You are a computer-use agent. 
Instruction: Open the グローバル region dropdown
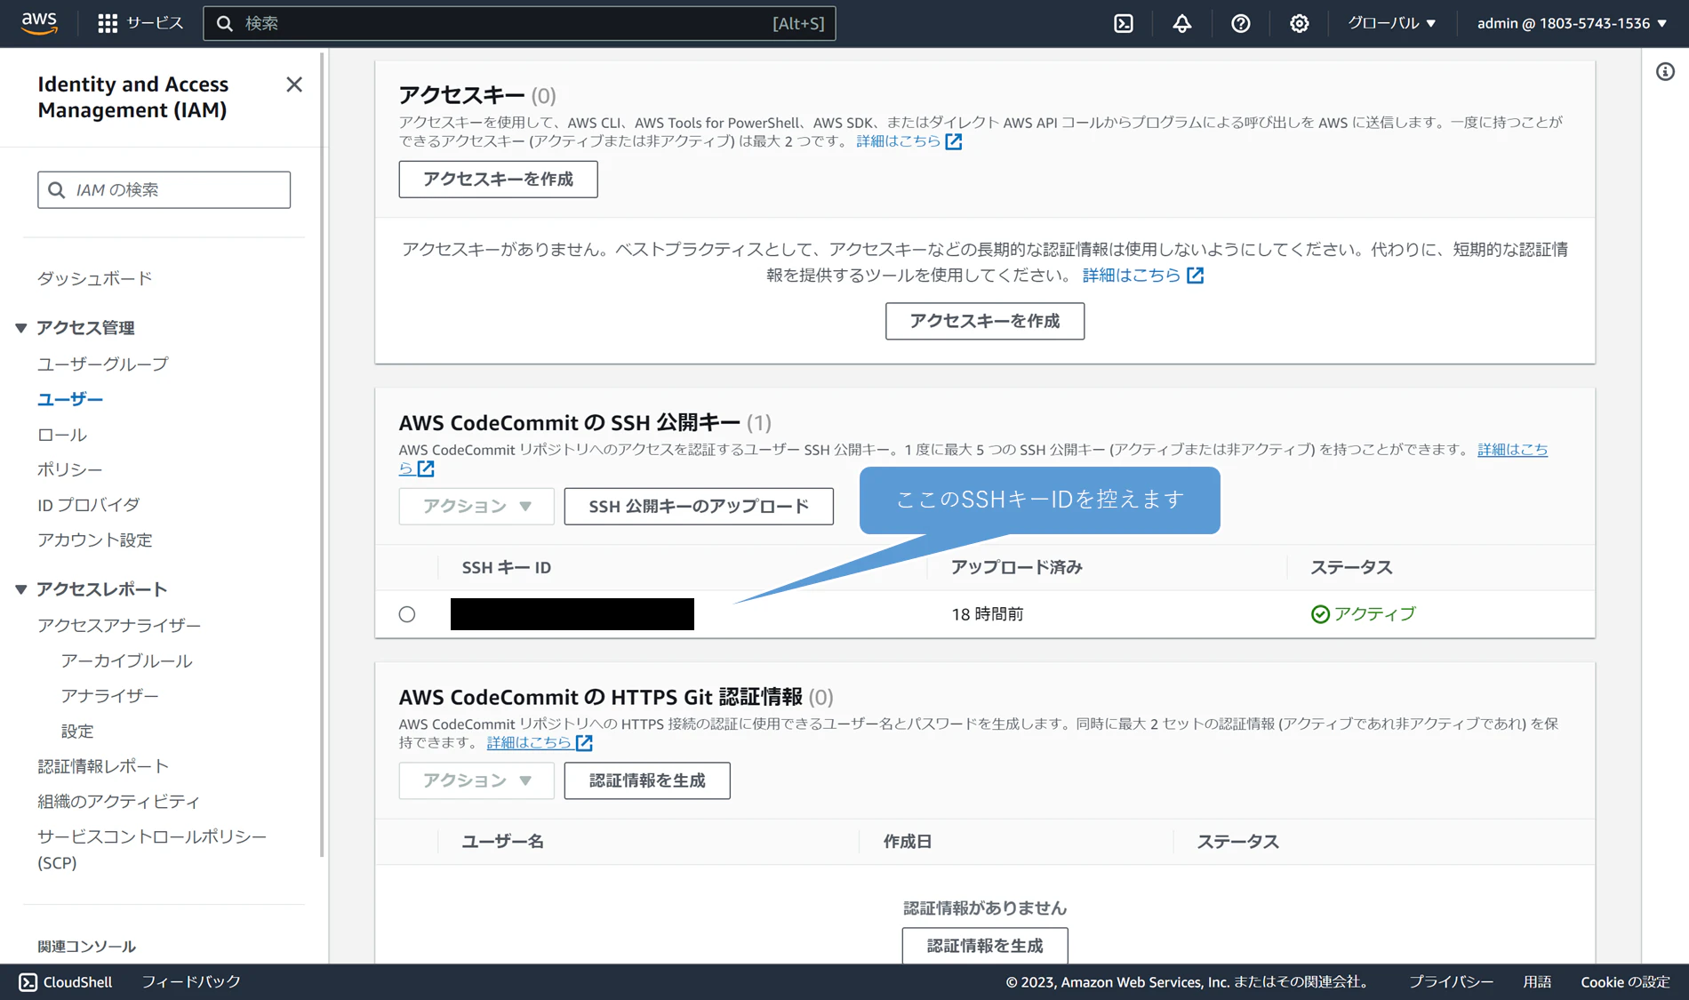(x=1392, y=23)
